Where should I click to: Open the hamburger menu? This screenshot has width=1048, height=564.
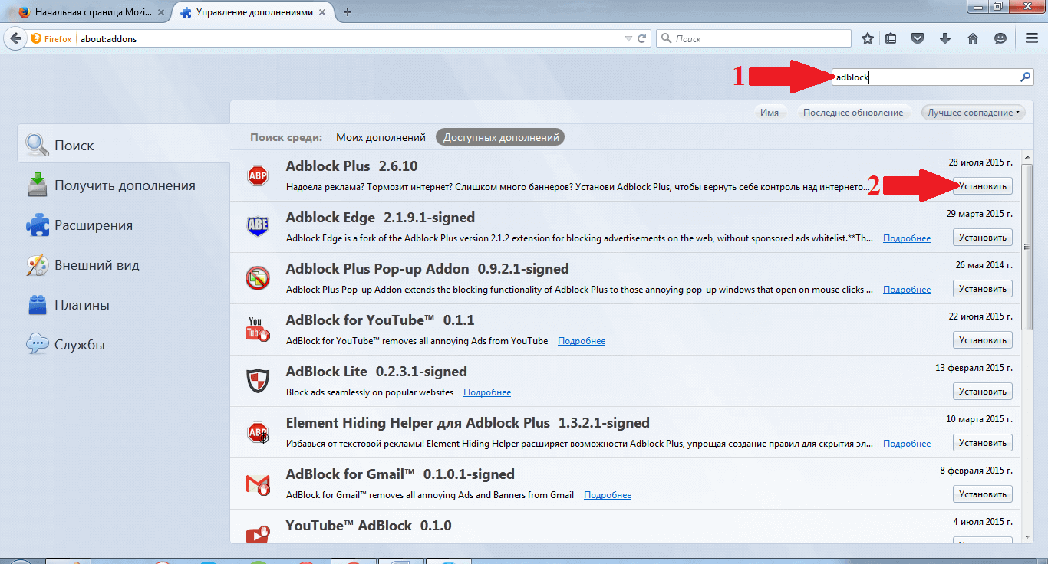coord(1032,38)
